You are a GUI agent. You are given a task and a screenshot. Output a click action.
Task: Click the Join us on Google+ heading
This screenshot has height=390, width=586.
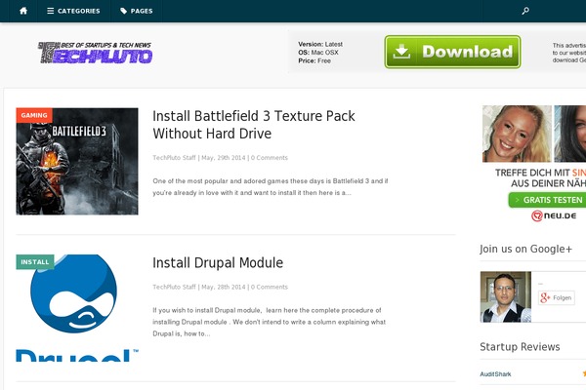(525, 249)
